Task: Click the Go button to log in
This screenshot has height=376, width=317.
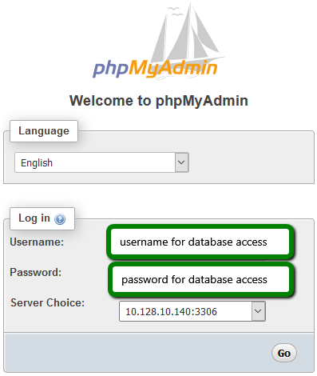Action: pyautogui.click(x=284, y=353)
